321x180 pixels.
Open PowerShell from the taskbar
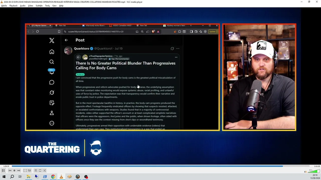coord(45,177)
